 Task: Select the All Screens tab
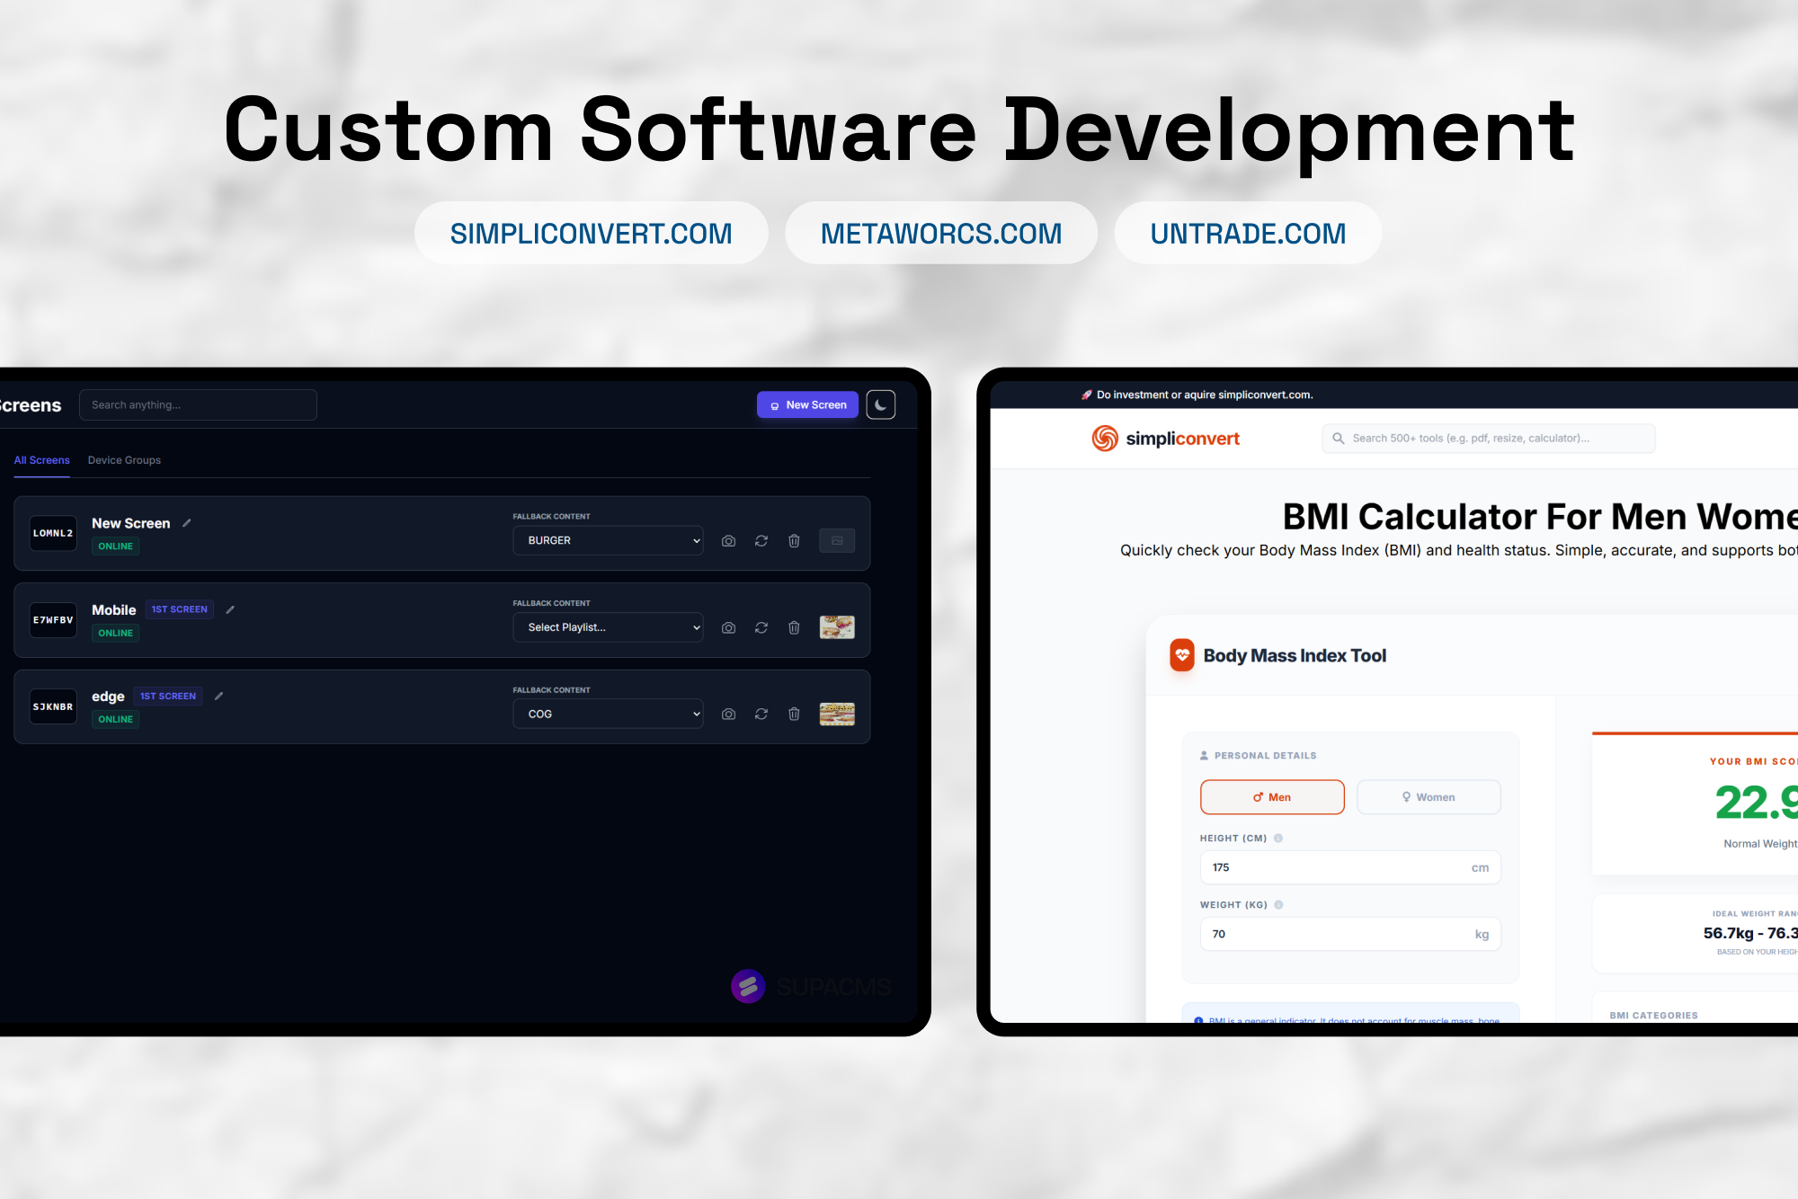(x=41, y=459)
